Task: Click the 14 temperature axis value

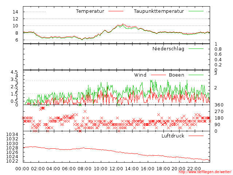Action: (x=15, y=12)
